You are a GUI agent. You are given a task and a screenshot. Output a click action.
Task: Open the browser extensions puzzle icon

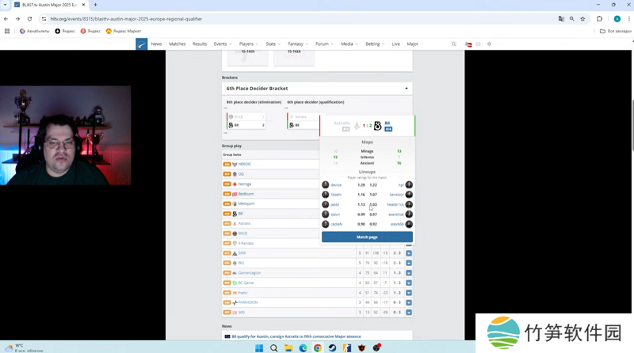600,18
